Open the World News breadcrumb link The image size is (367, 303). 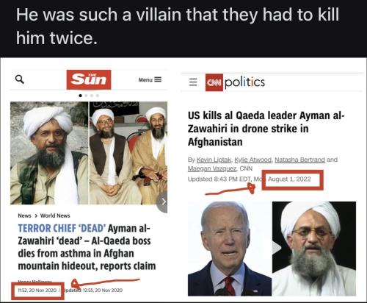click(55, 215)
